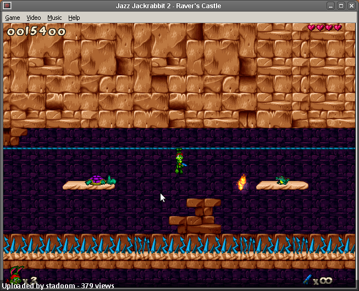The width and height of the screenshot is (359, 291).
Task: Click the purple-shelled turtle enemy
Action: click(100, 180)
